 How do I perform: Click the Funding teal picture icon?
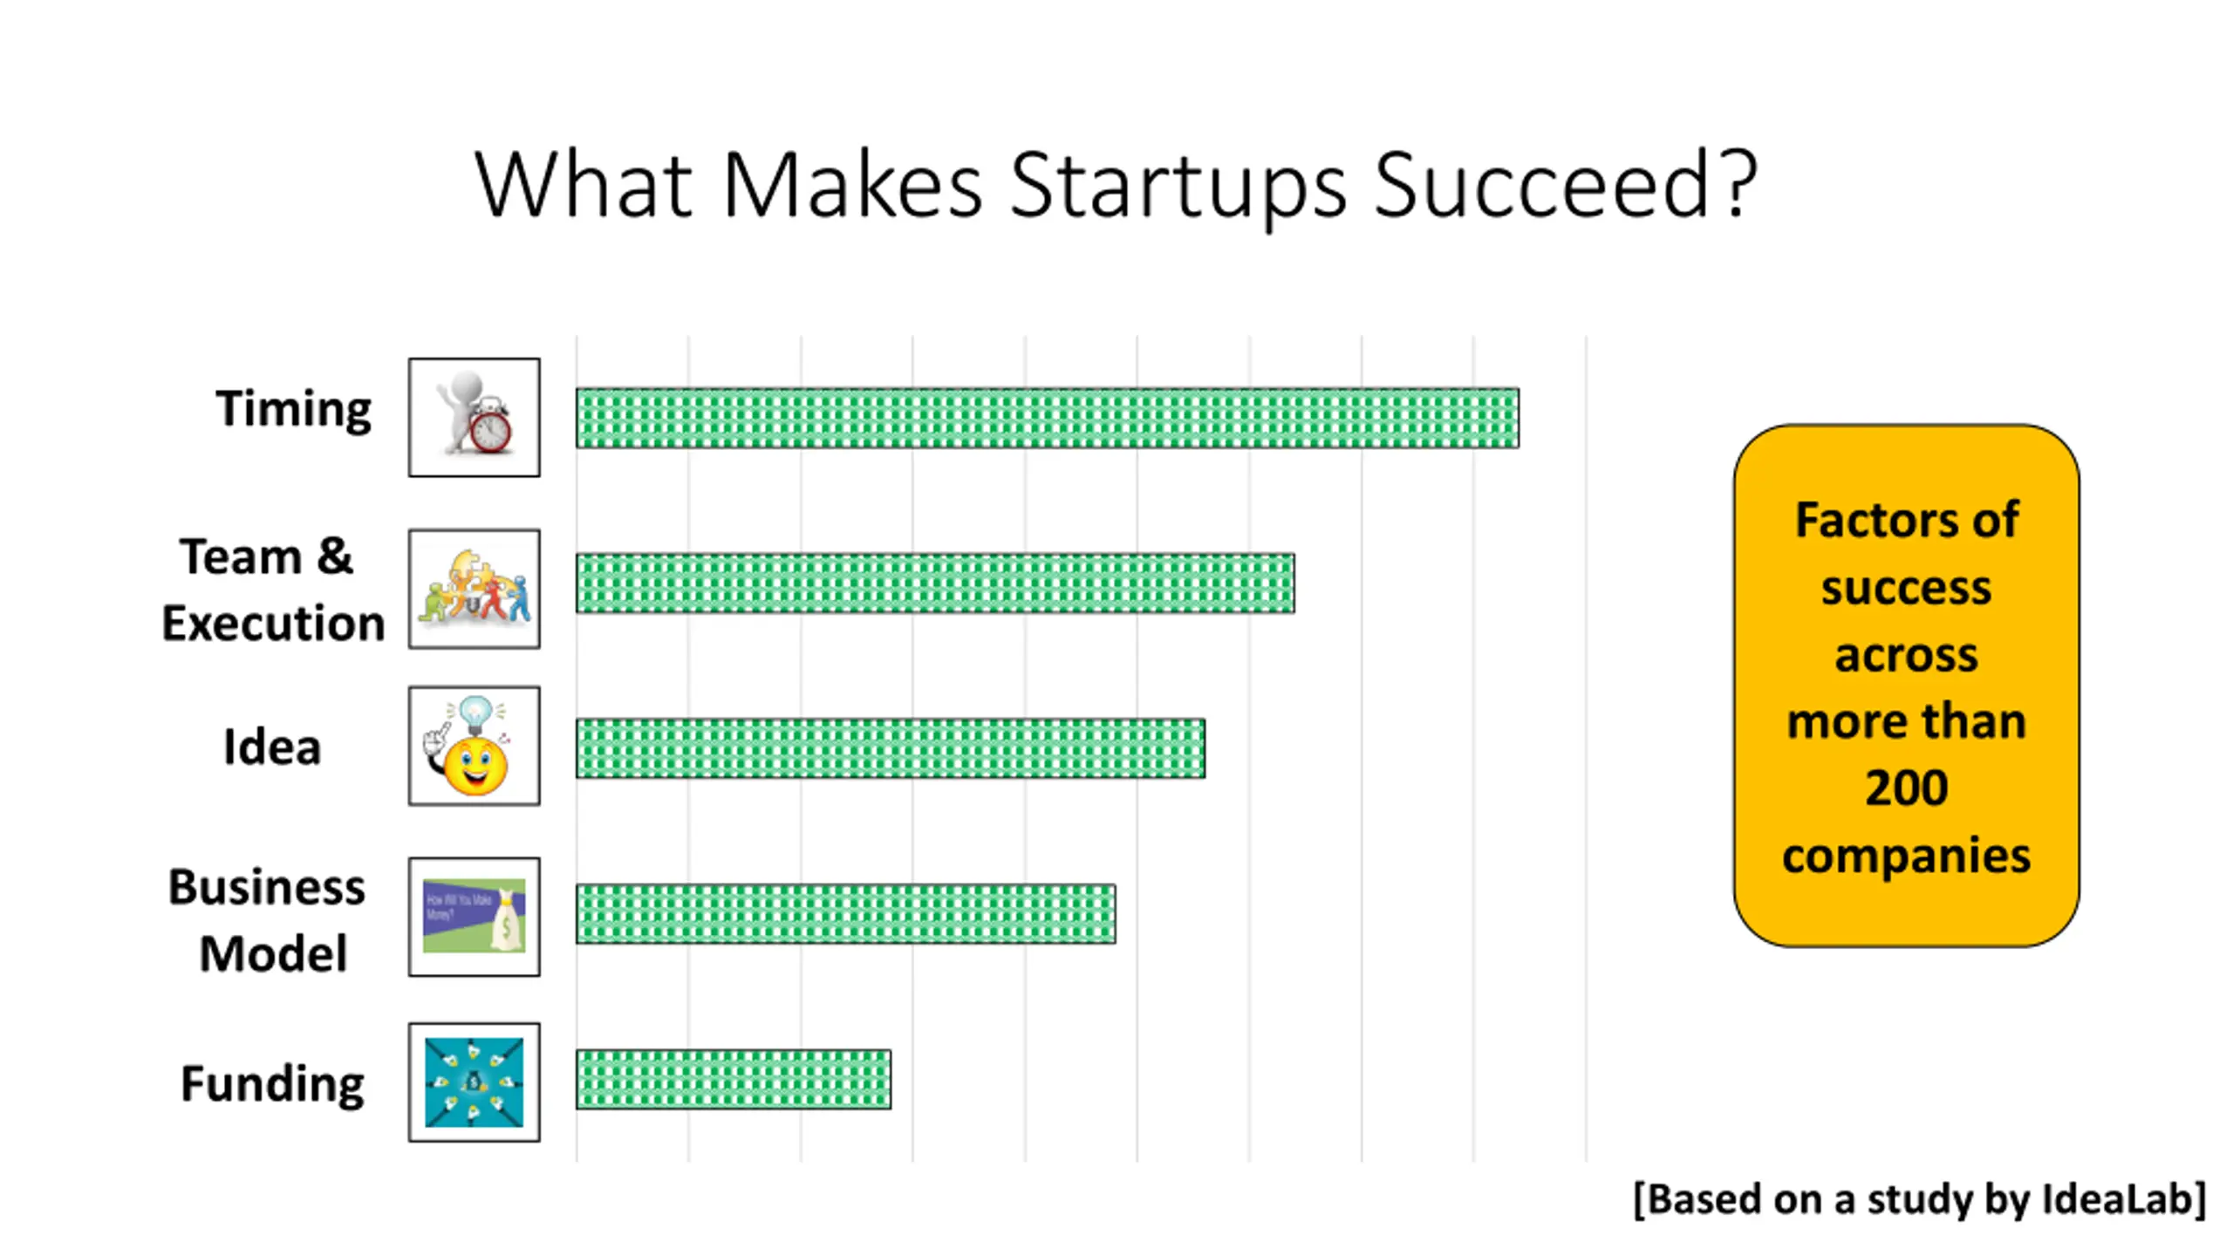coord(474,1082)
